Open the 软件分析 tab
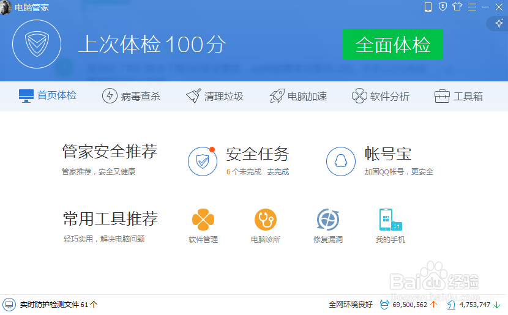The height and width of the screenshot is (315, 508). click(x=381, y=96)
